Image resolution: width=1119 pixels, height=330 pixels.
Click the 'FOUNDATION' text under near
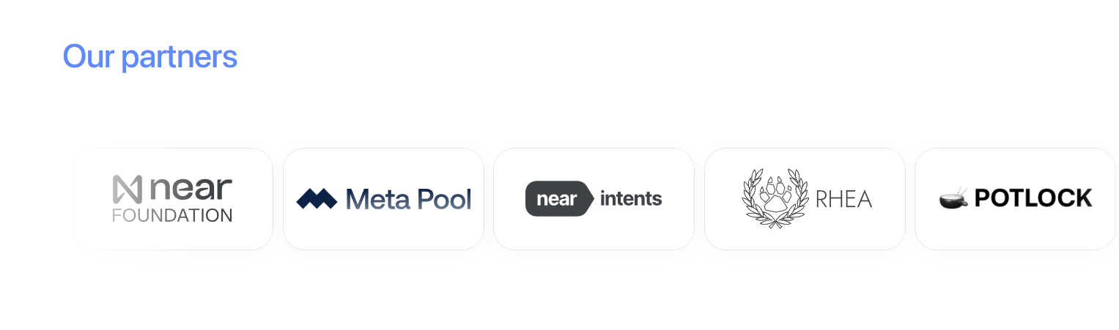pyautogui.click(x=172, y=216)
